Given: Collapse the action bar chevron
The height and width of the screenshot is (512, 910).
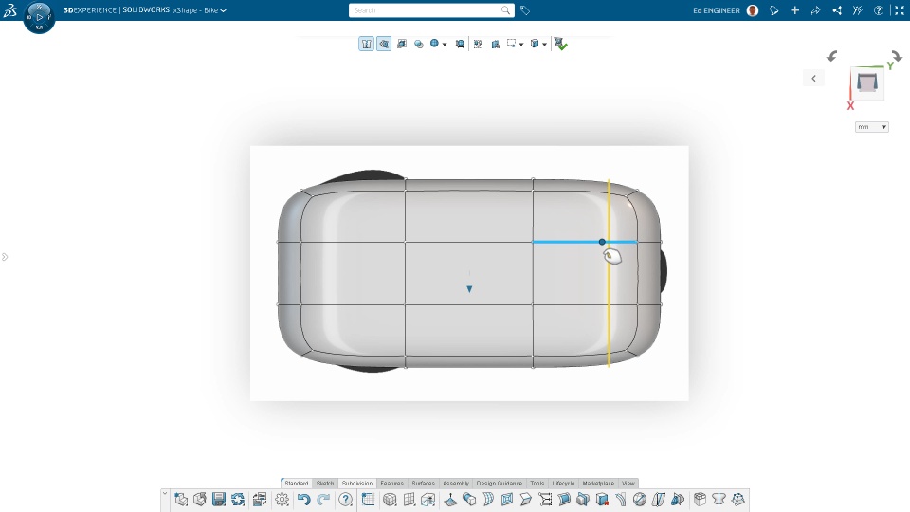Looking at the screenshot, I should click(x=165, y=495).
